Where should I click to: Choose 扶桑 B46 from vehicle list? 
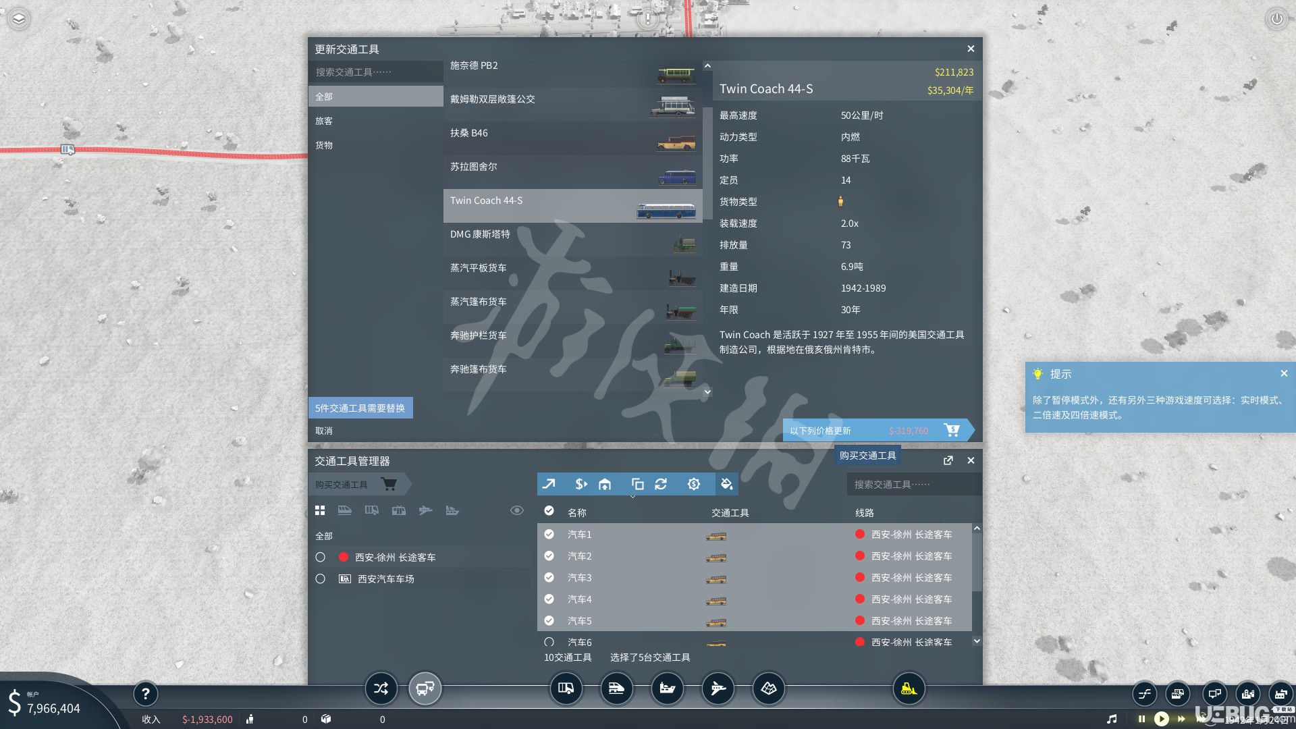point(572,138)
